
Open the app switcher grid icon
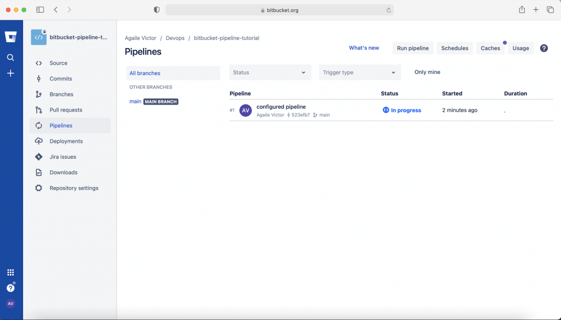(11, 272)
